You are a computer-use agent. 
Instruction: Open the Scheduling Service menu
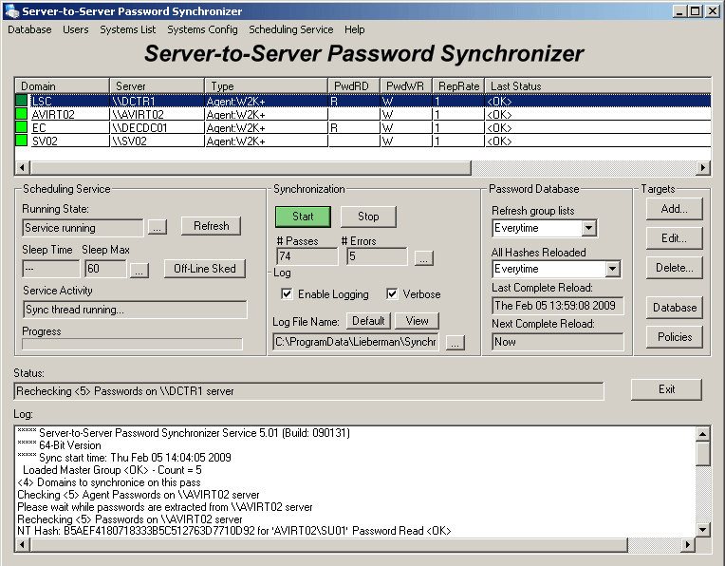tap(290, 29)
